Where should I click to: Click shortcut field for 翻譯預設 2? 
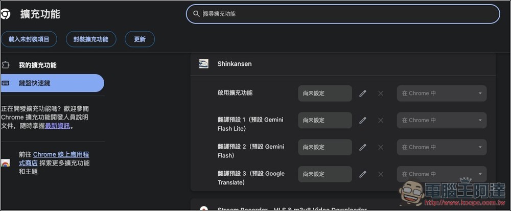tap(325, 147)
